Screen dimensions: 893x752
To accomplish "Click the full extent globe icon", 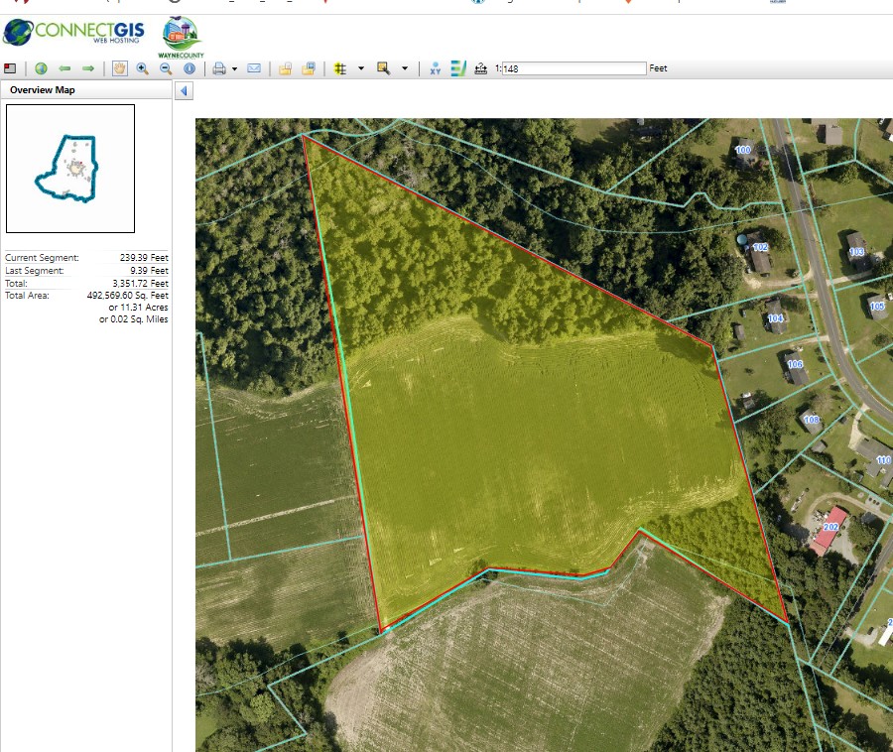I will [41, 68].
